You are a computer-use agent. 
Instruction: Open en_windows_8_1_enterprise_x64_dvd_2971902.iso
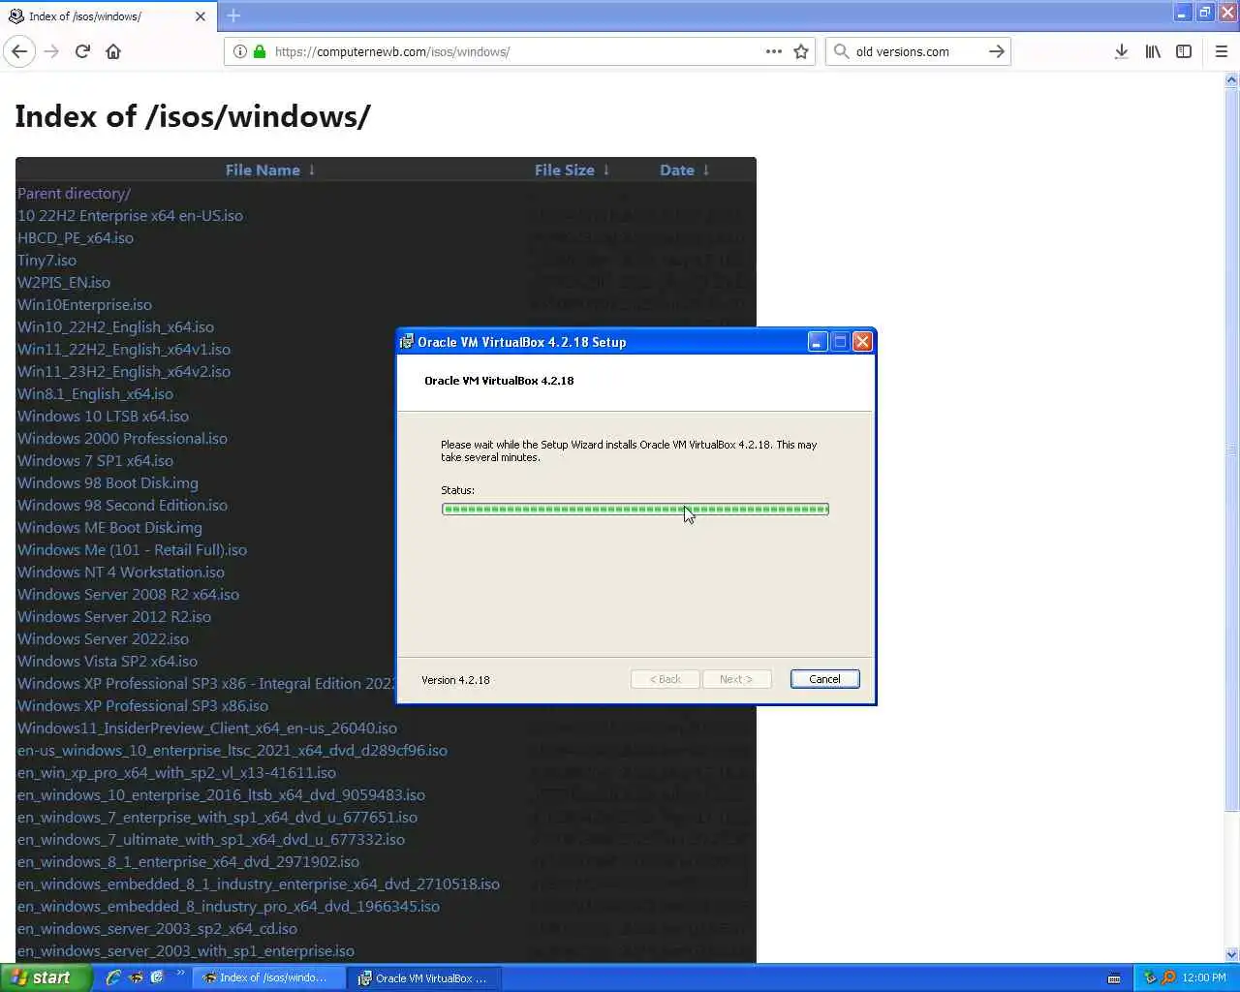[x=188, y=861]
